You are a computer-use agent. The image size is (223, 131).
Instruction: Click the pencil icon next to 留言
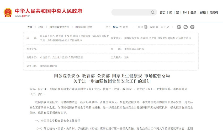pos(168,27)
